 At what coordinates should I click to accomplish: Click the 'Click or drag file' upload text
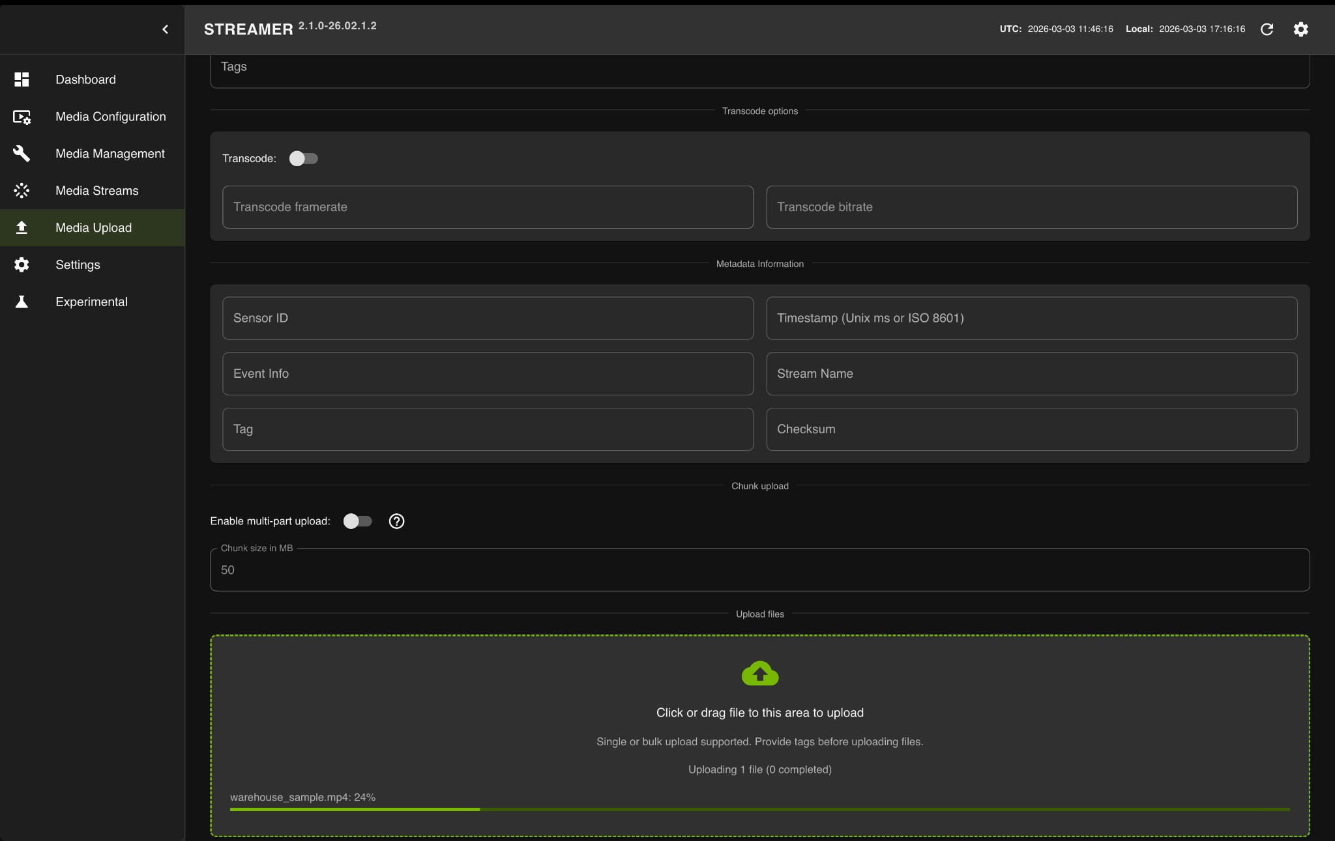click(x=759, y=713)
